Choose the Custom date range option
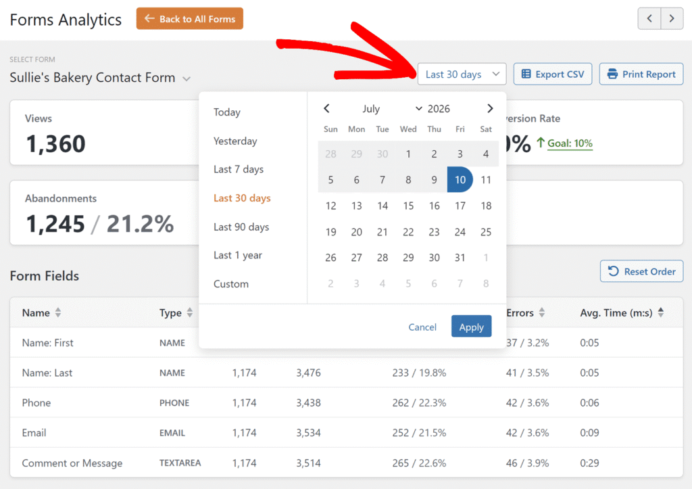Screen dimensions: 692x489 pyautogui.click(x=231, y=284)
